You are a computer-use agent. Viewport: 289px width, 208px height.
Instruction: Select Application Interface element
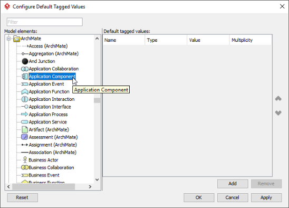(x=50, y=107)
